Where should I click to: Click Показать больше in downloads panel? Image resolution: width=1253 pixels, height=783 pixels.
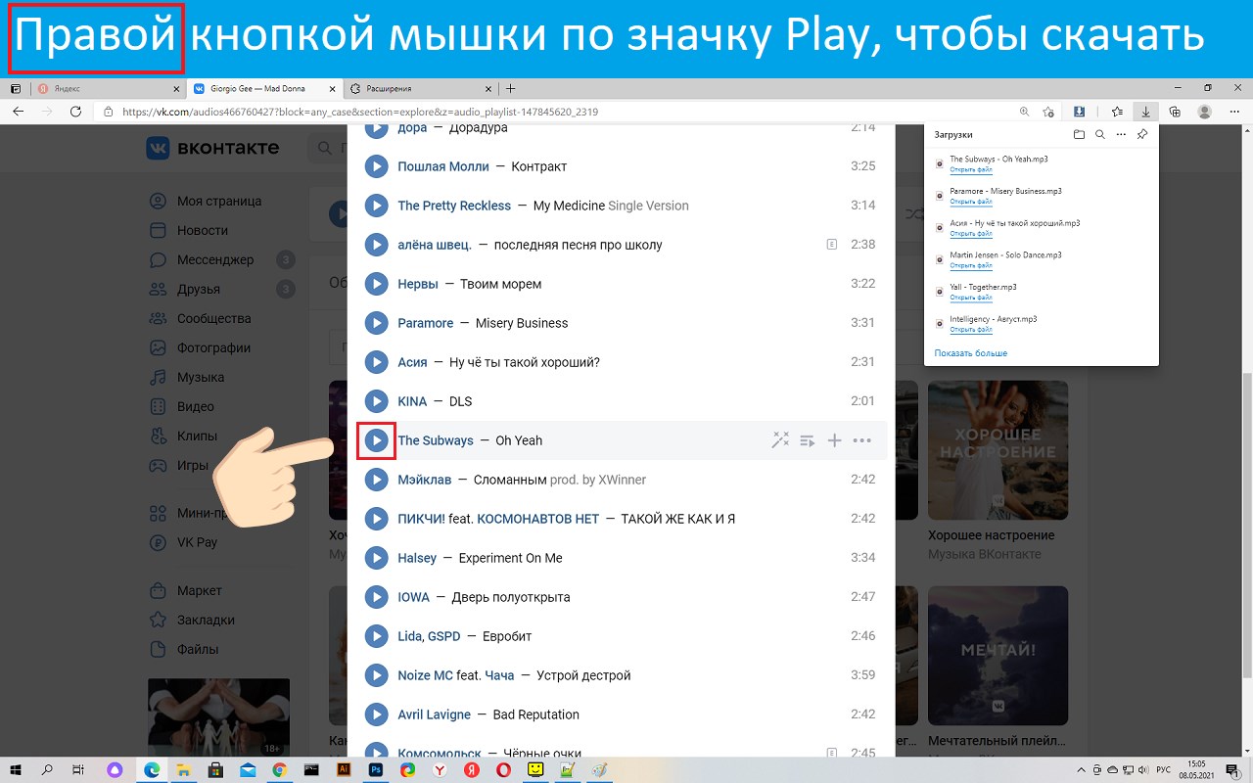pos(970,353)
